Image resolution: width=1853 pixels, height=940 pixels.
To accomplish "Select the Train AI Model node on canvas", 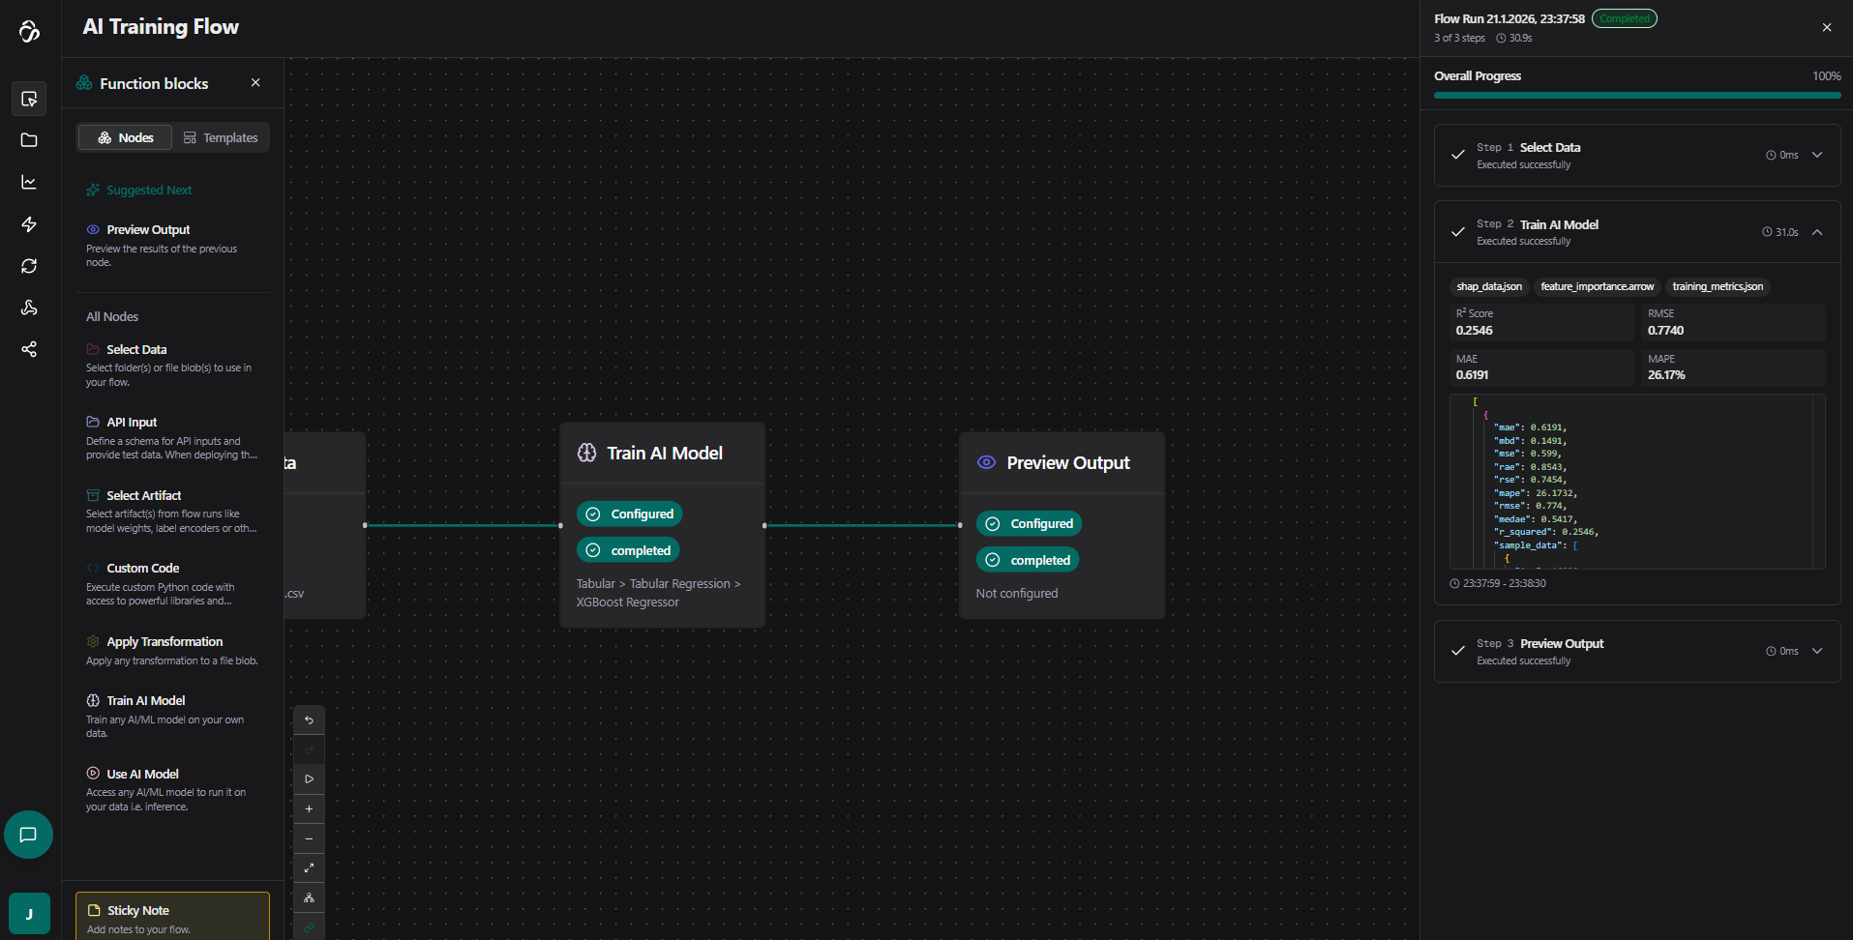I will [x=663, y=454].
